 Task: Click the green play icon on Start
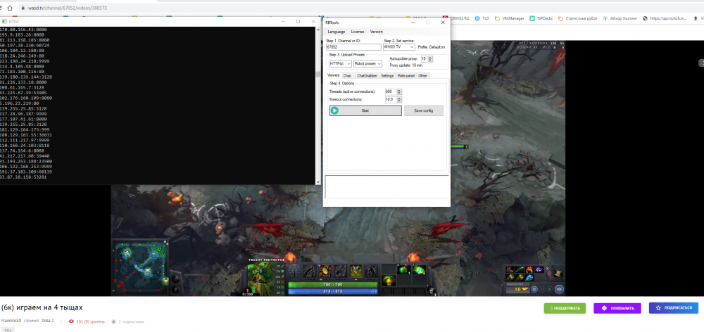click(x=335, y=110)
